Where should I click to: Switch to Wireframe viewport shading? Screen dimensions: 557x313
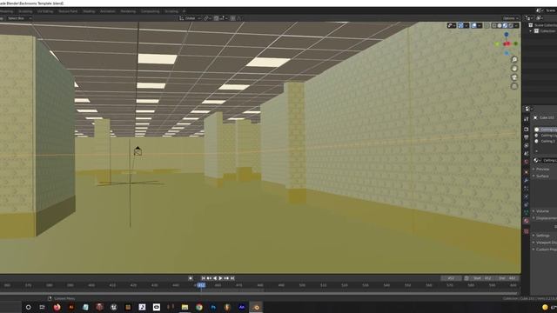[494, 25]
